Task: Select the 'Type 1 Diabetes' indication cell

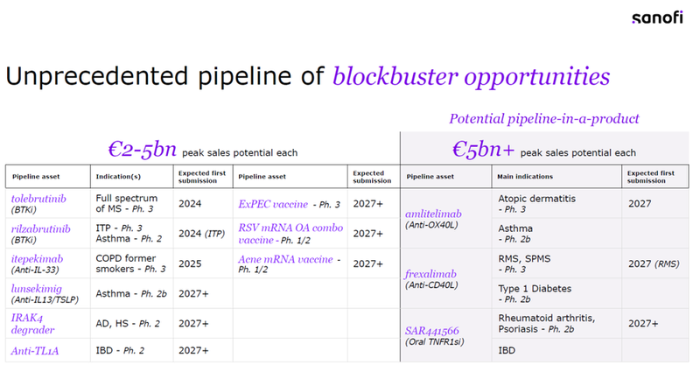Action: coord(535,288)
